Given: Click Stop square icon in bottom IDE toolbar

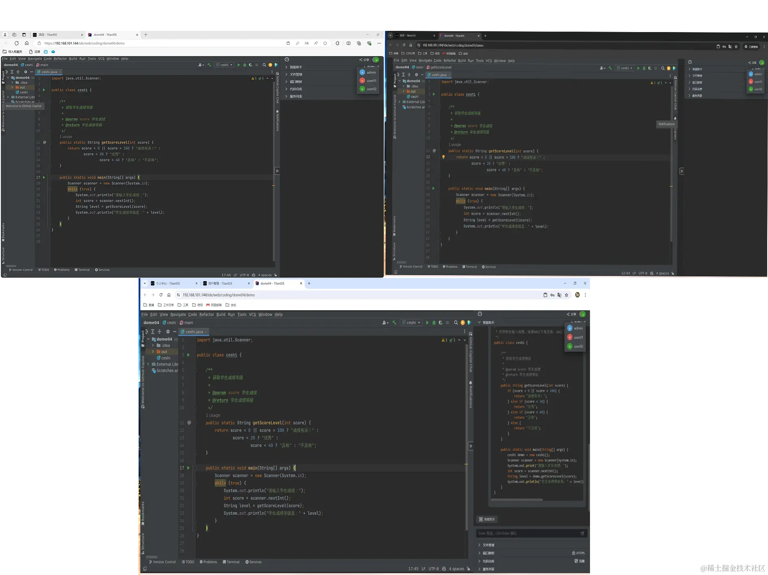Looking at the screenshot, I should tap(447, 323).
